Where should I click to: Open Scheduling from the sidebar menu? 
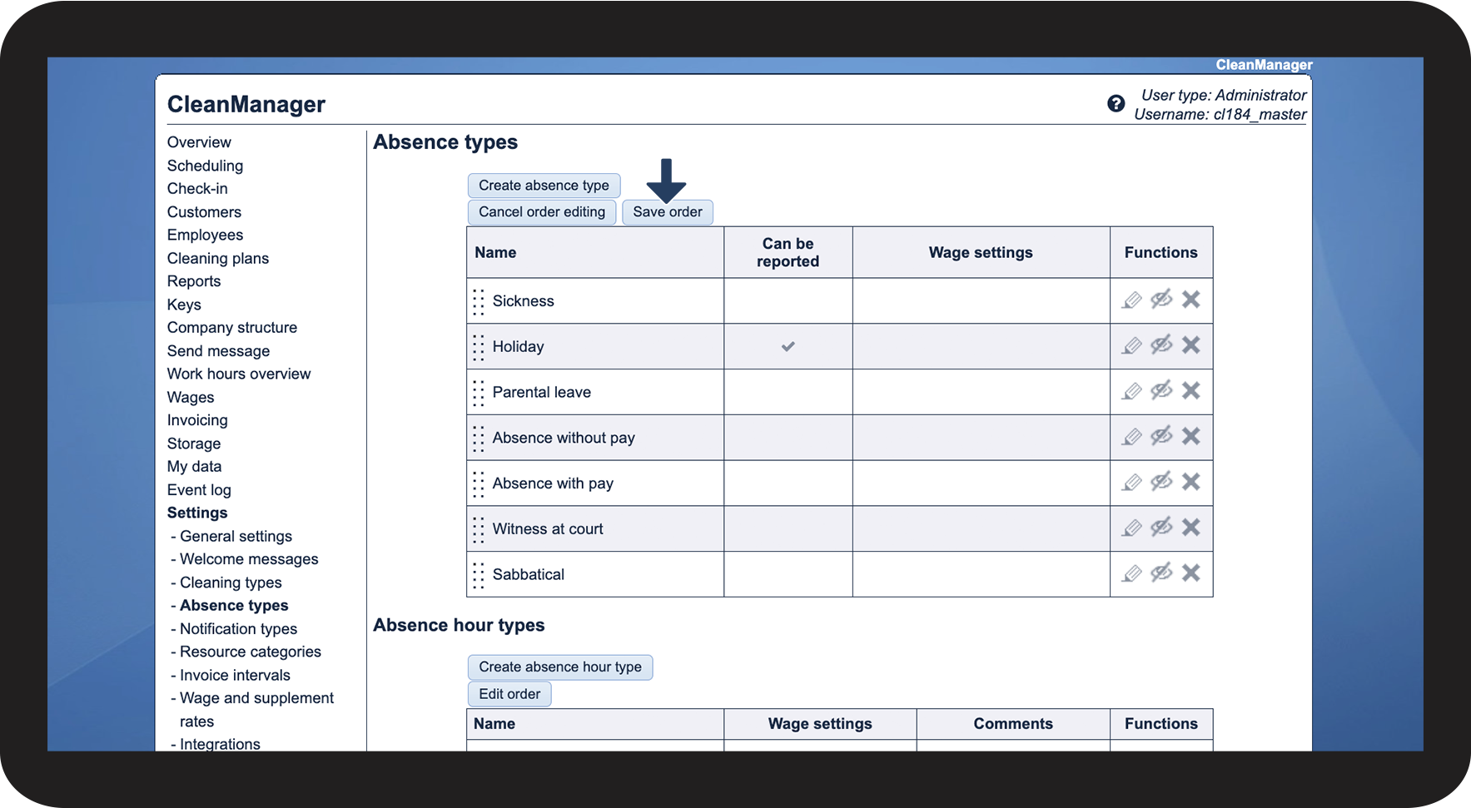[x=205, y=166]
